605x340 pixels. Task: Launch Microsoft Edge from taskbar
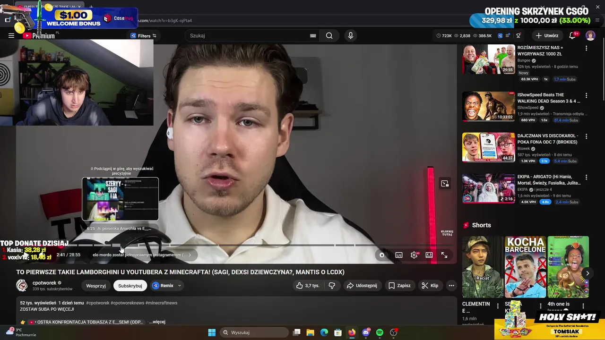[x=324, y=332]
